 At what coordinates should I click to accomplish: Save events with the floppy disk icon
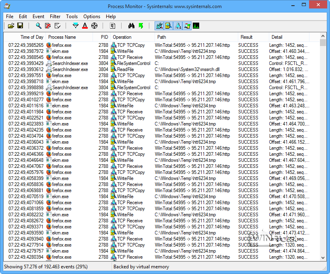20,26
